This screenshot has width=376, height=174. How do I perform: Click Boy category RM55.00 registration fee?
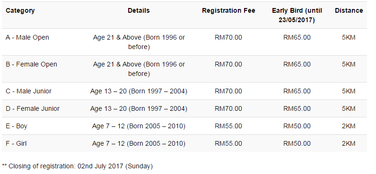pyautogui.click(x=228, y=126)
